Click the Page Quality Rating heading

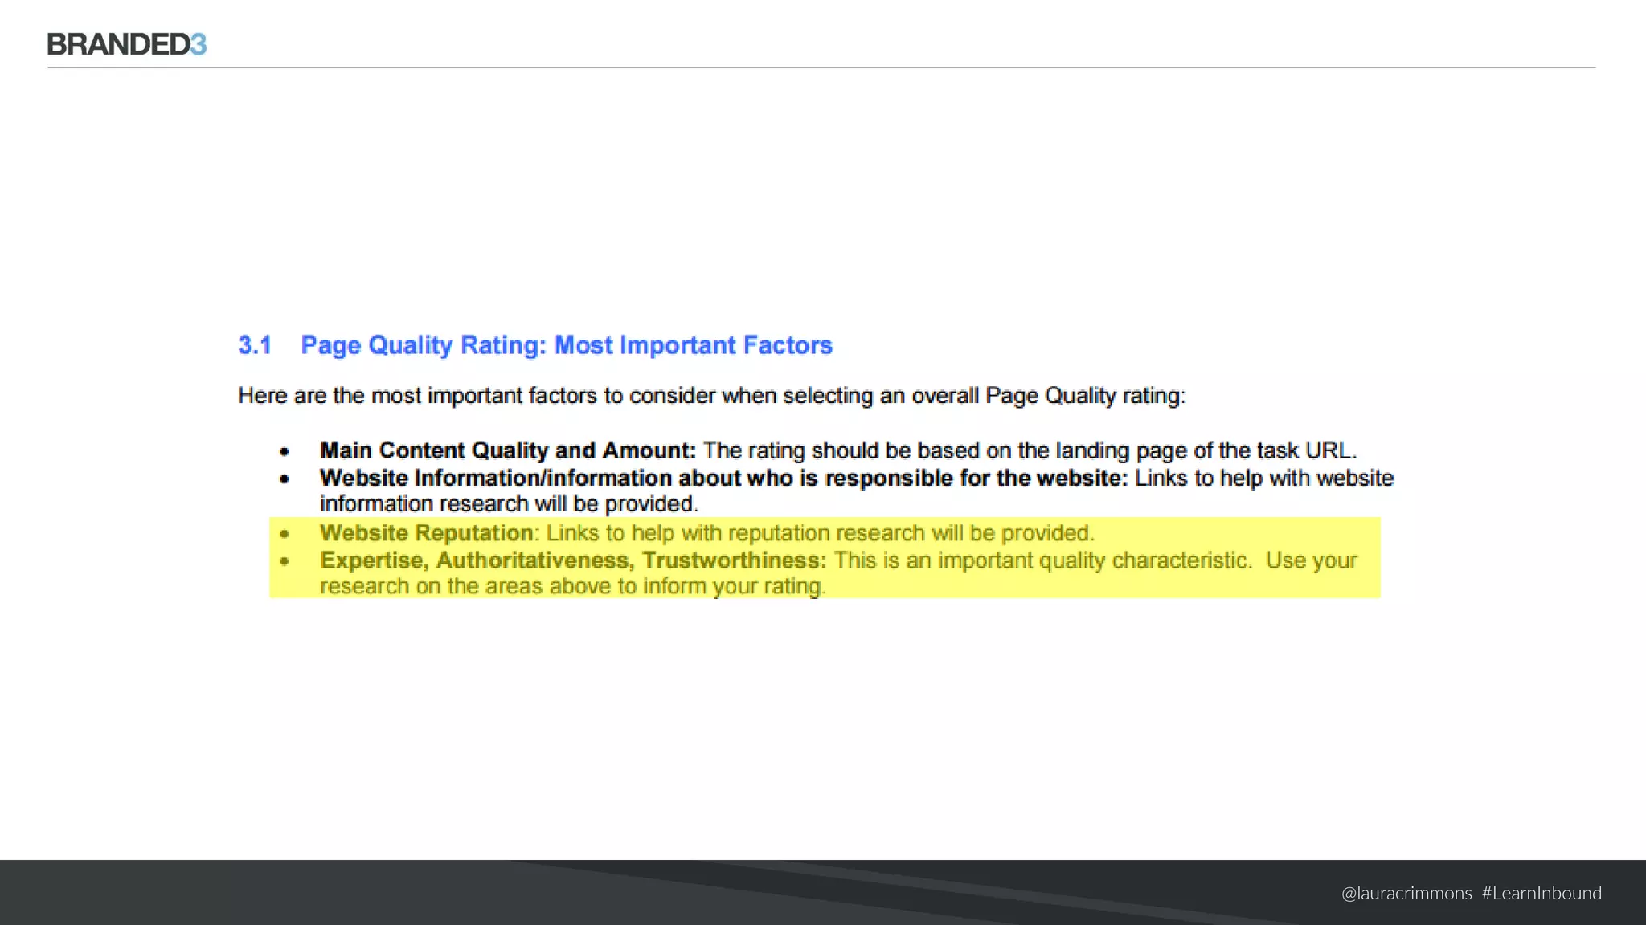coord(566,345)
